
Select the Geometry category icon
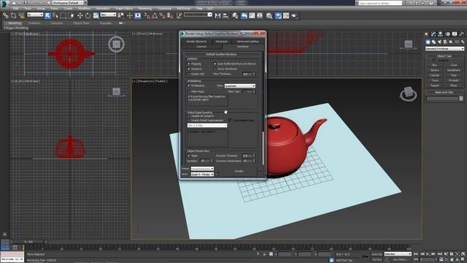tap(428, 42)
